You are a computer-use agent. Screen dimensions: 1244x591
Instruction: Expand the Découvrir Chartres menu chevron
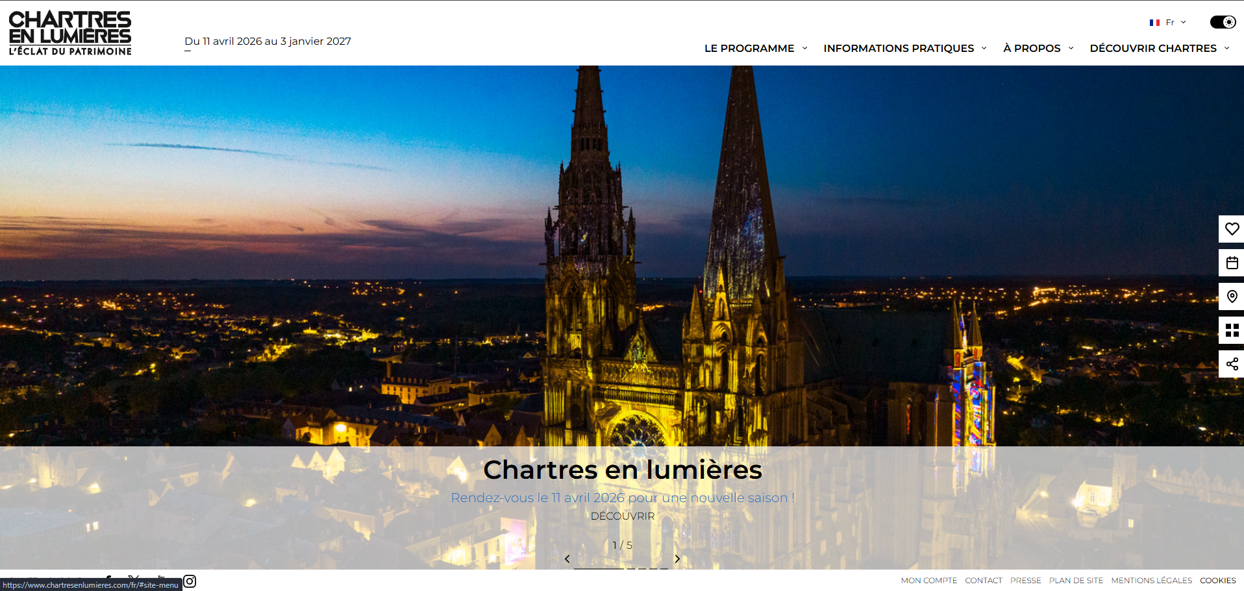[1226, 48]
